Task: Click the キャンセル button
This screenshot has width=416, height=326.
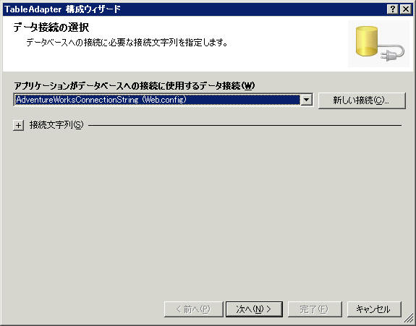Action: point(374,309)
